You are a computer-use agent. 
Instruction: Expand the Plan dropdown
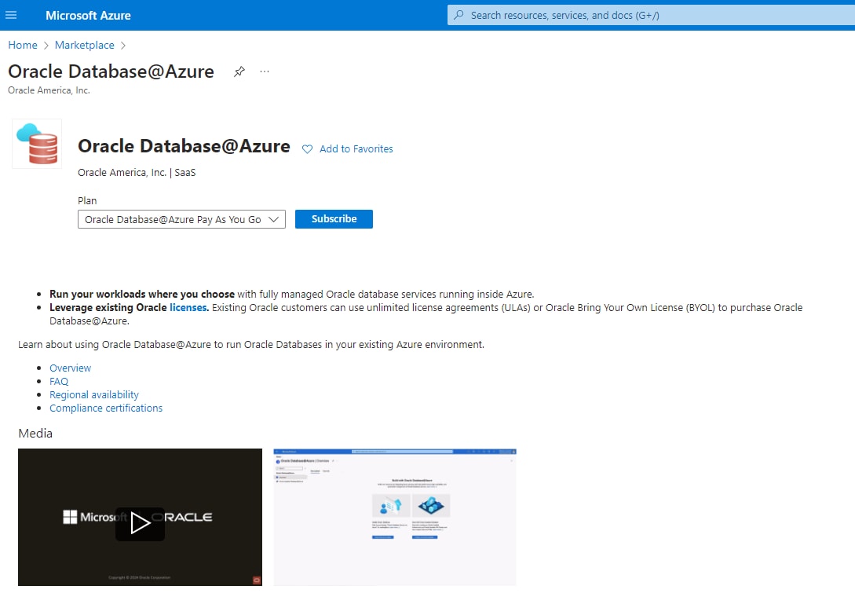(x=181, y=220)
